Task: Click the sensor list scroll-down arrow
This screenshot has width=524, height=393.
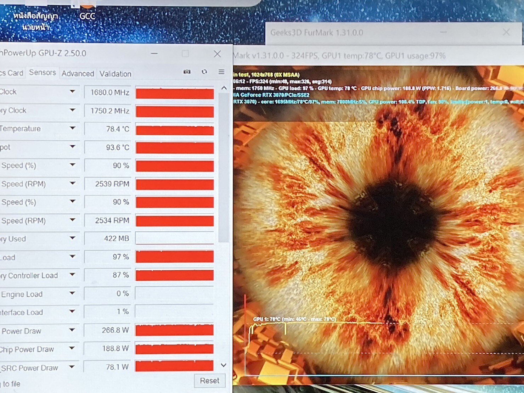Action: tap(224, 365)
